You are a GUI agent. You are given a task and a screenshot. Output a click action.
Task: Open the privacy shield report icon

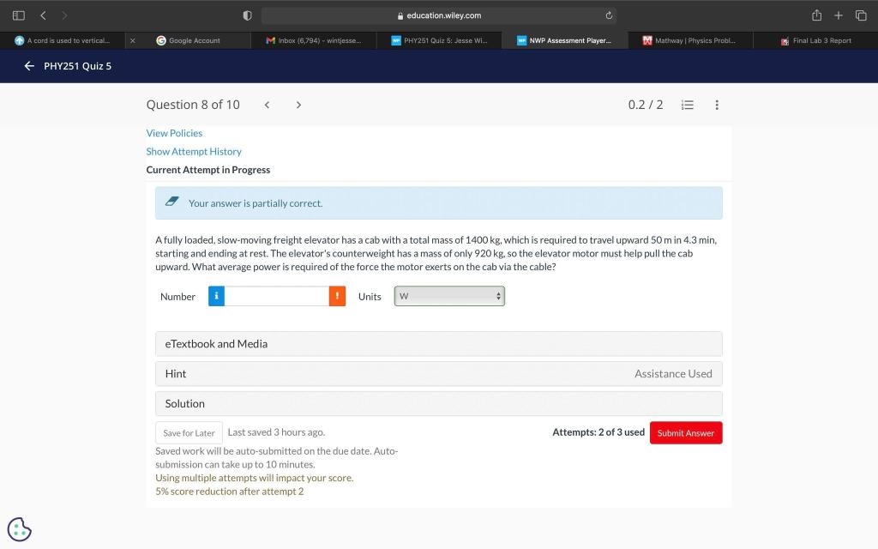247,15
